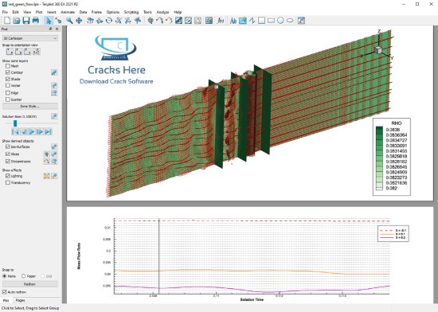438x312 pixels.
Task: Open the Analyze menu
Action: pyautogui.click(x=162, y=12)
